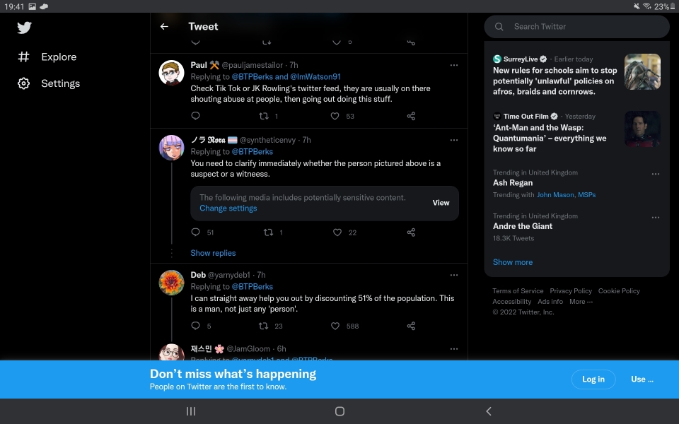Open Android recent apps button
Image resolution: width=679 pixels, height=424 pixels.
[x=190, y=411]
